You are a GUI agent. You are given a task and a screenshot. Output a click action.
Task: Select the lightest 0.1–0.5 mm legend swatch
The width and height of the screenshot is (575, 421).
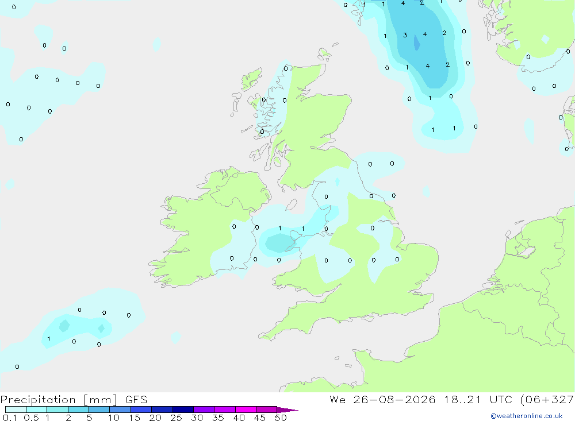point(16,410)
